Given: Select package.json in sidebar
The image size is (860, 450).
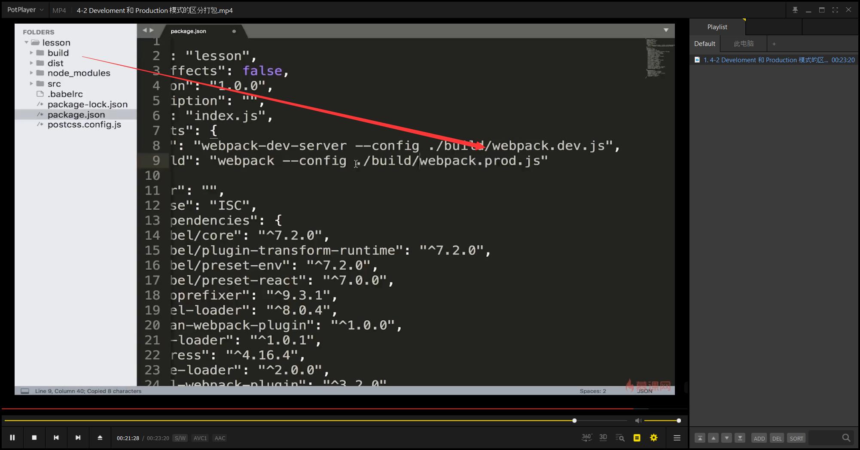Looking at the screenshot, I should (76, 115).
